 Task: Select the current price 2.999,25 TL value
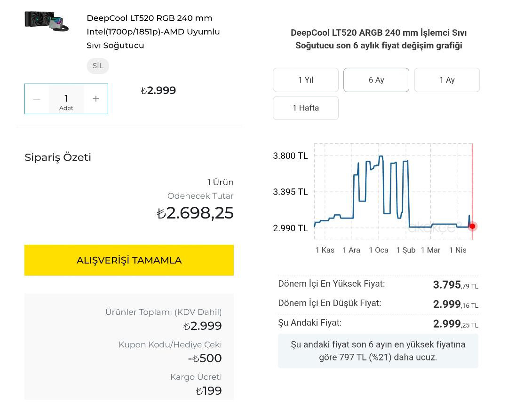(x=455, y=324)
